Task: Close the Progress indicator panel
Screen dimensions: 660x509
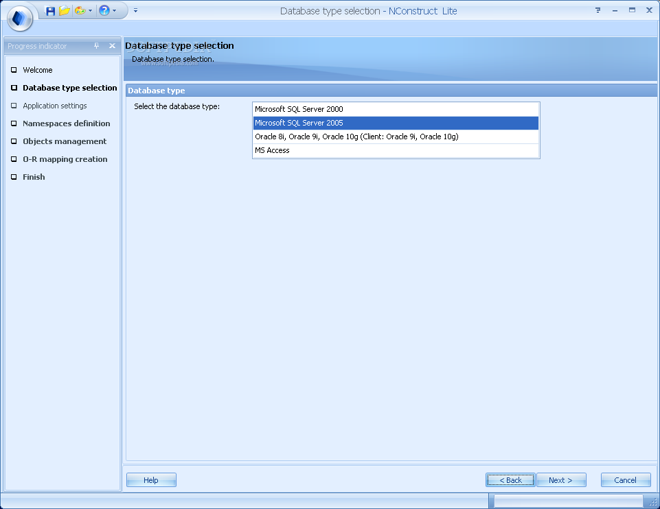Action: [112, 46]
